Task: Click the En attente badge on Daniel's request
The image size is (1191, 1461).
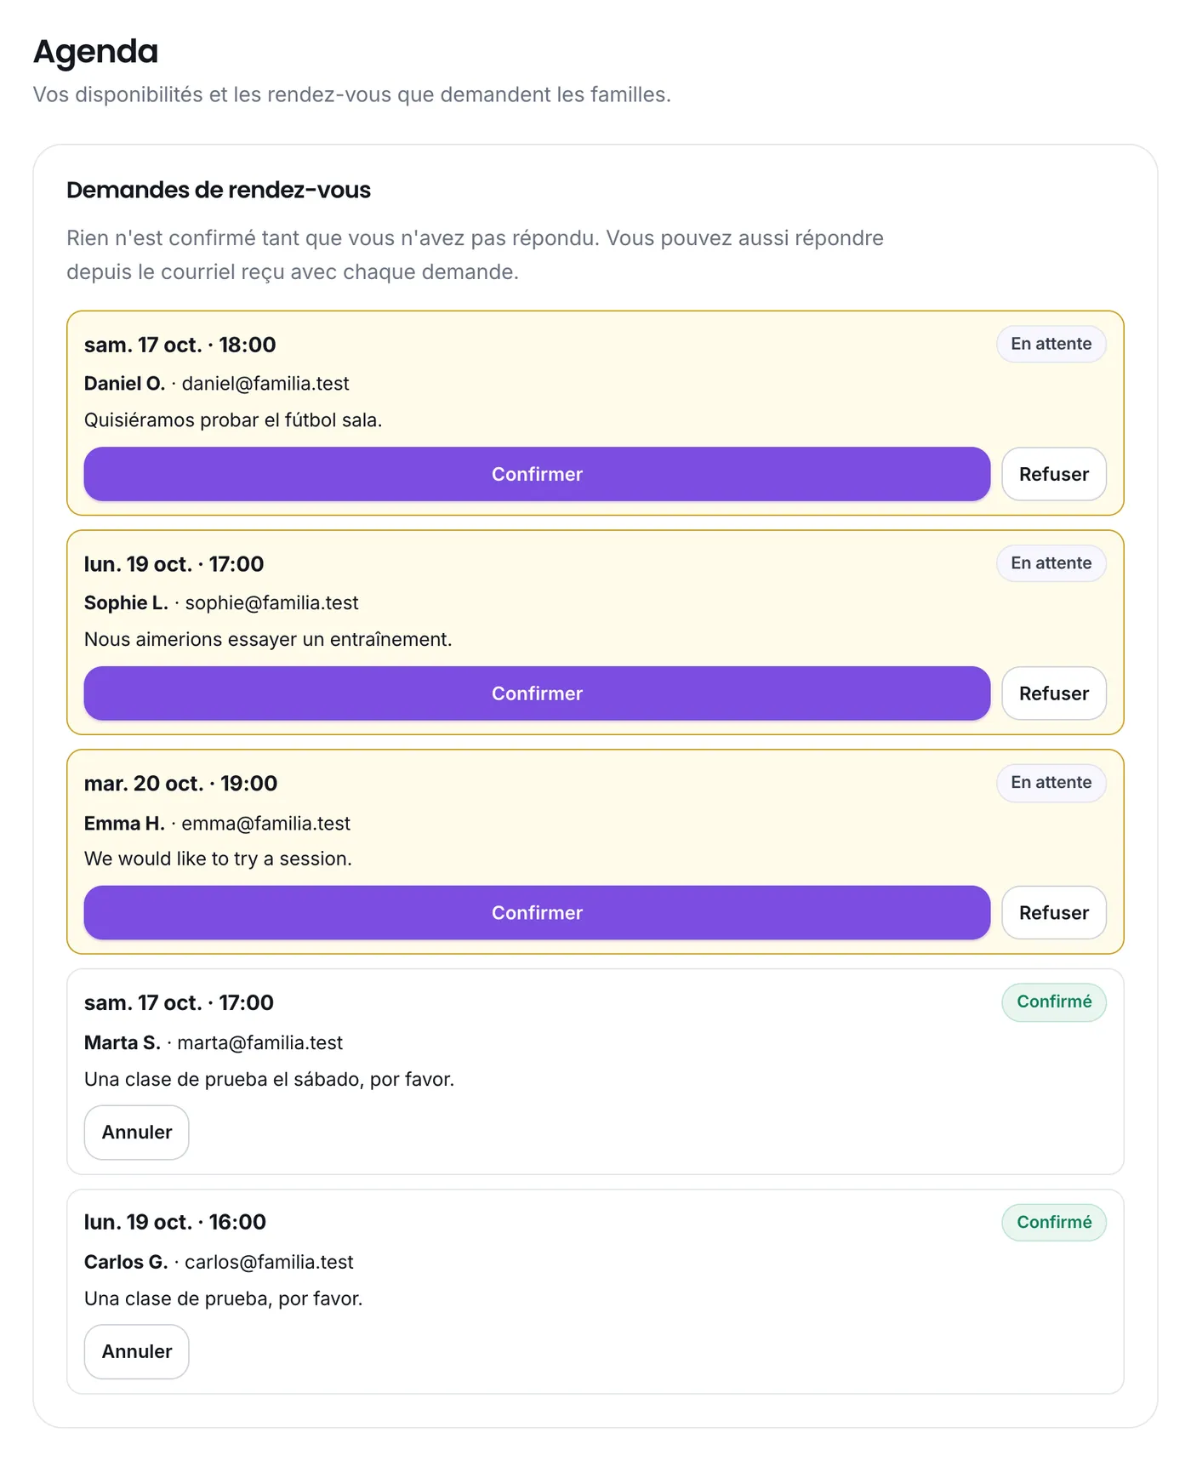Action: click(x=1051, y=344)
